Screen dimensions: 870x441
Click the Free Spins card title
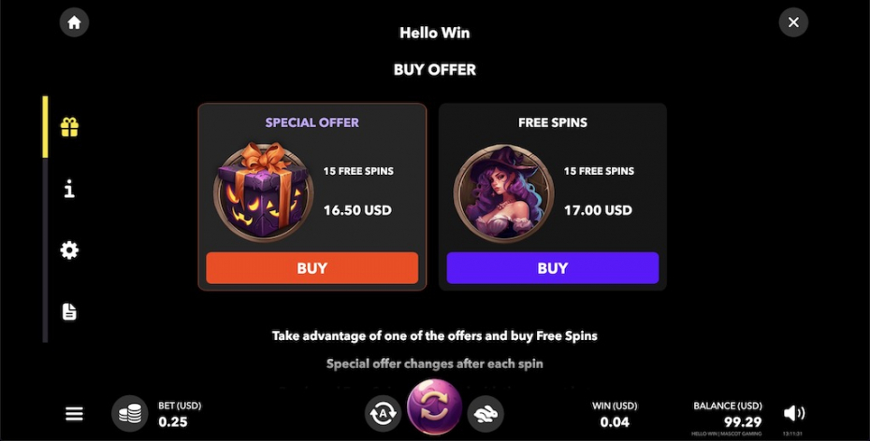[x=553, y=122]
